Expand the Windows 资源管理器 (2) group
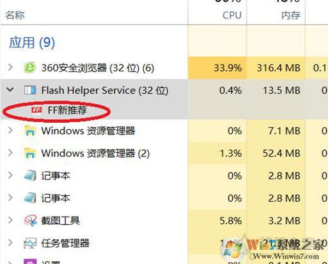This screenshot has width=328, height=264. [10, 153]
